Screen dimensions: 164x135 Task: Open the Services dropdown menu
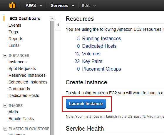63,6
